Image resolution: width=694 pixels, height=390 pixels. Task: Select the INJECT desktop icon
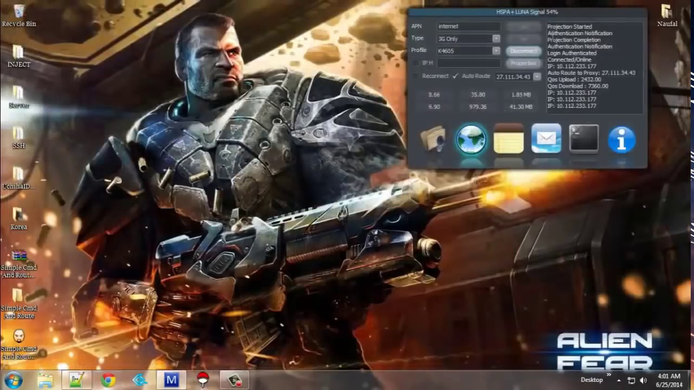[19, 56]
